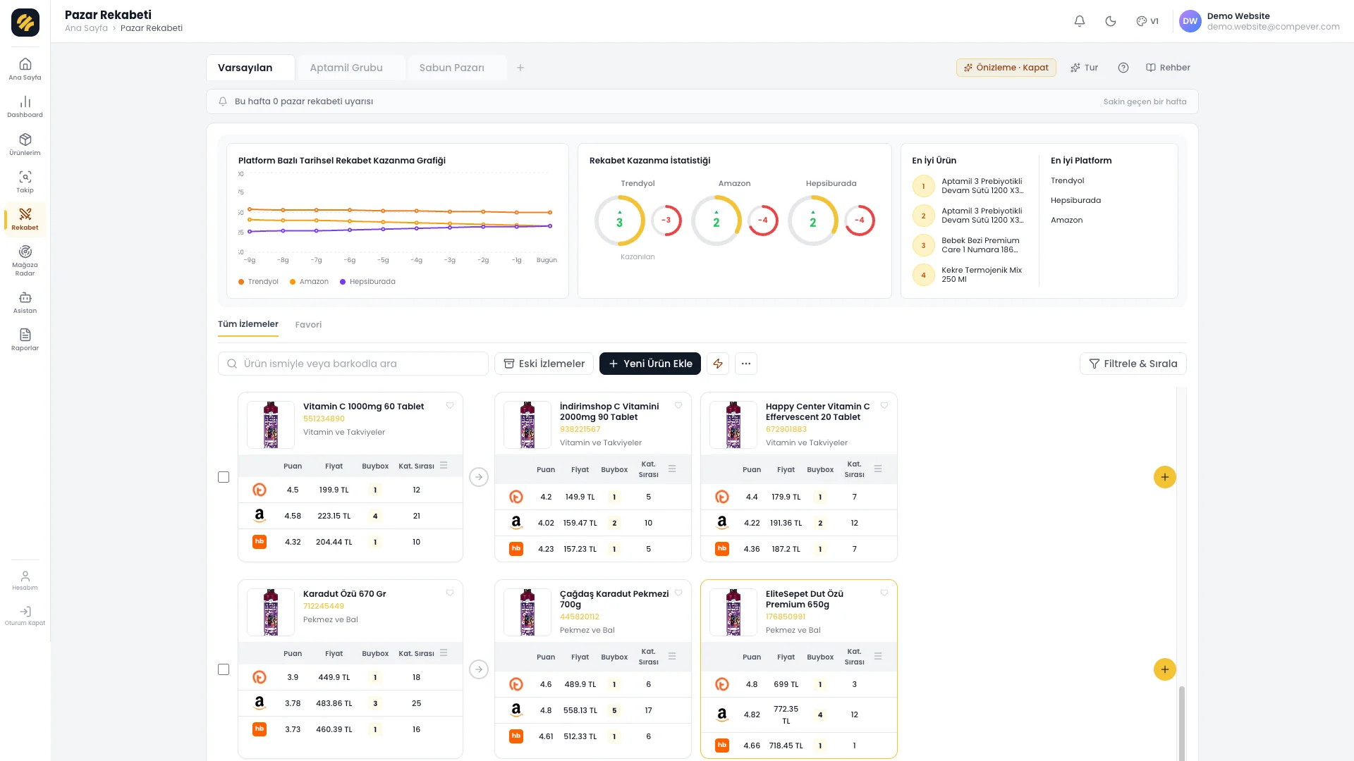The width and height of the screenshot is (1354, 761).
Task: Click the Eski İzlemeler button
Action: [544, 364]
